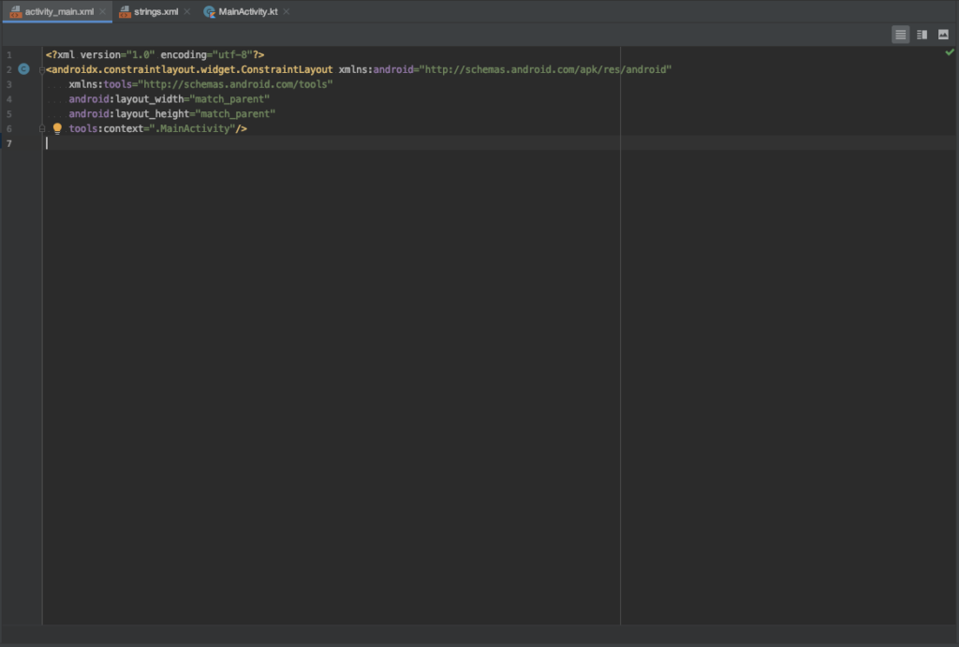The height and width of the screenshot is (647, 959).
Task: Click the strings.xml file icon in tab
Action: [125, 11]
